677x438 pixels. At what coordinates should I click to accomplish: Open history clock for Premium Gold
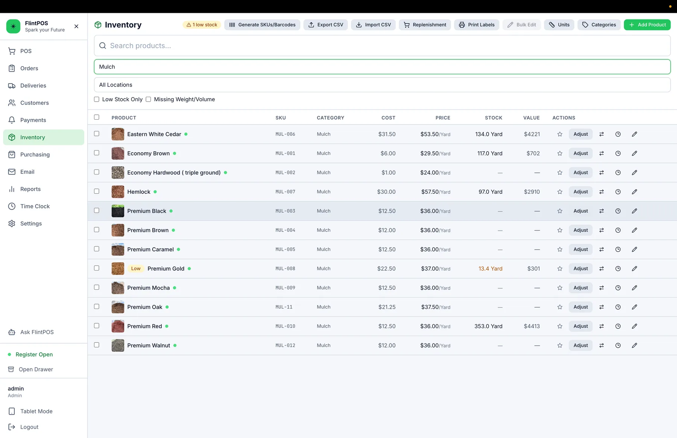tap(618, 269)
